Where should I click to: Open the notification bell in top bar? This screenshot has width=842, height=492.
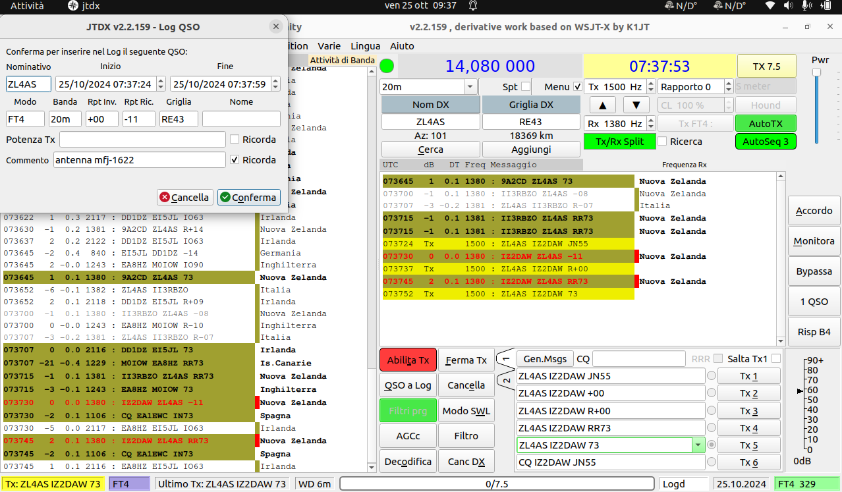coord(473,6)
